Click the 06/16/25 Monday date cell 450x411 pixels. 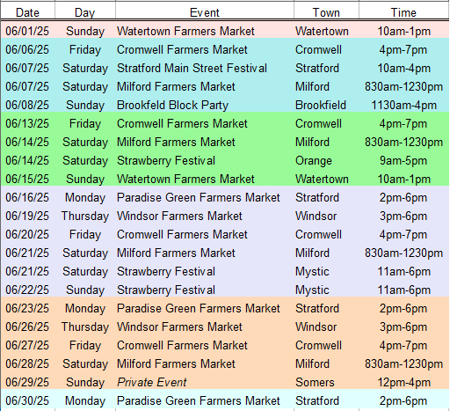pos(27,197)
